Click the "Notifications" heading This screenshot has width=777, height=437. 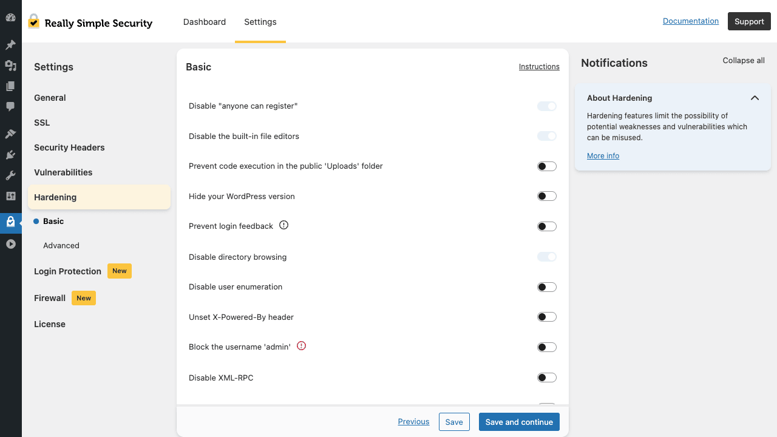click(x=614, y=63)
